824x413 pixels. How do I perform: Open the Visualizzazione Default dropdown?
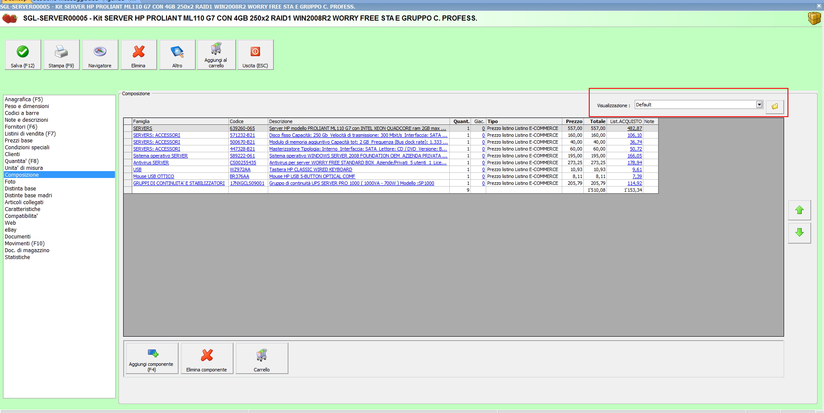click(x=759, y=105)
